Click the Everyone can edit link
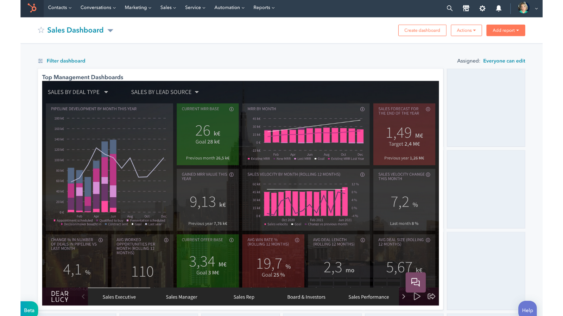 (x=504, y=60)
